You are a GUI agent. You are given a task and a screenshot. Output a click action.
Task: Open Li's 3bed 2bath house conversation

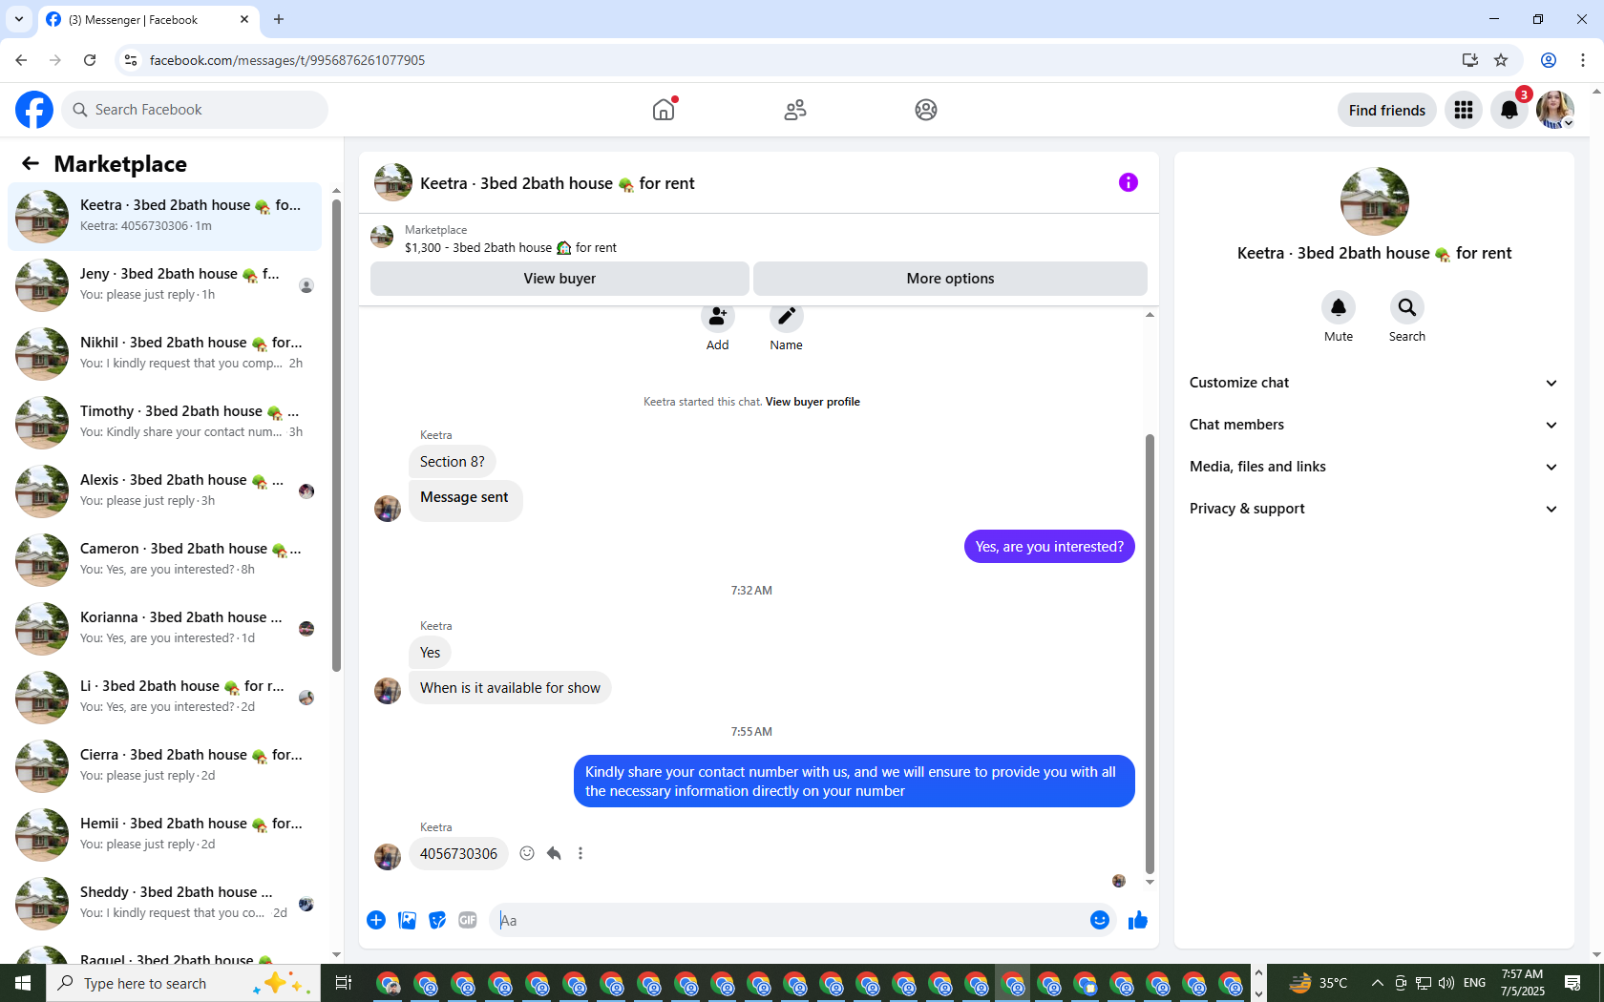pyautogui.click(x=164, y=697)
